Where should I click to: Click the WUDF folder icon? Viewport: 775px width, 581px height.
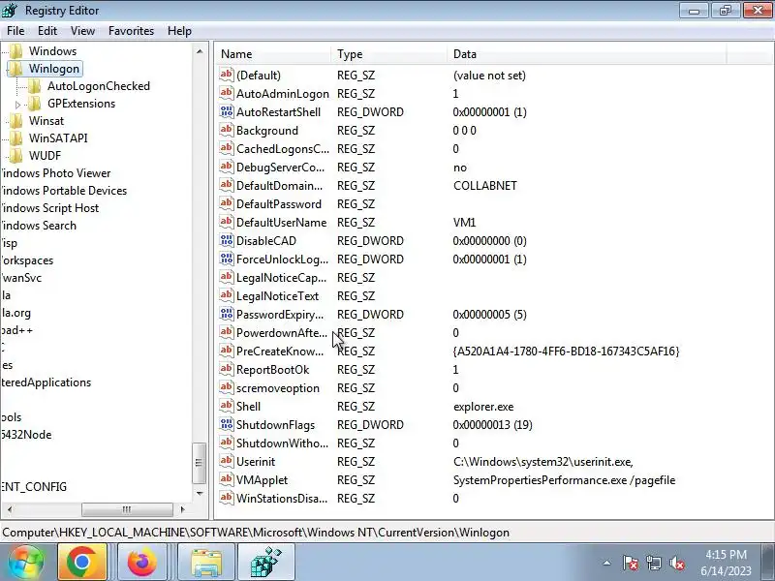16,156
